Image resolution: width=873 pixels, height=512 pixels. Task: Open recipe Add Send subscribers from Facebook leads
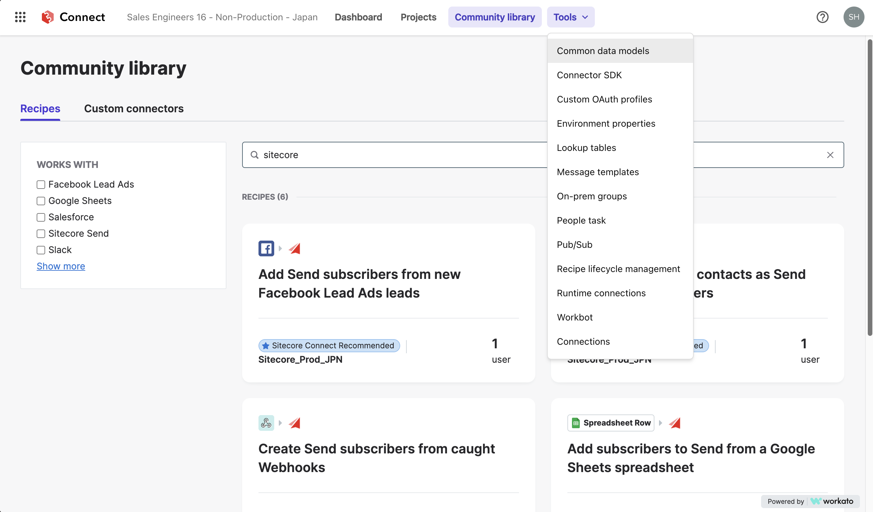(x=359, y=283)
